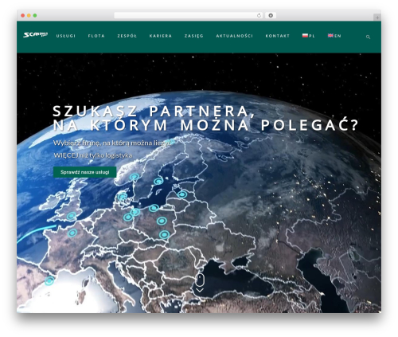Open the Aktualności menu item
This screenshot has width=398, height=337.
234,36
